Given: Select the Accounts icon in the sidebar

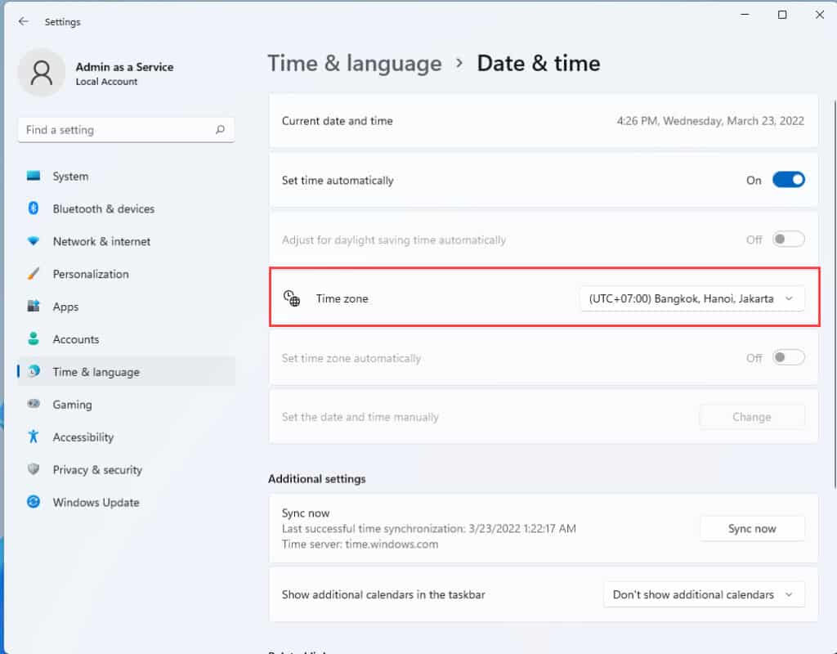Looking at the screenshot, I should pyautogui.click(x=34, y=339).
